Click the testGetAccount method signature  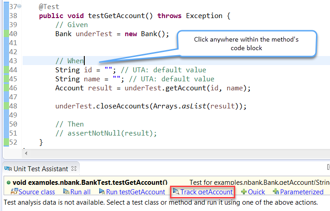tap(135, 16)
